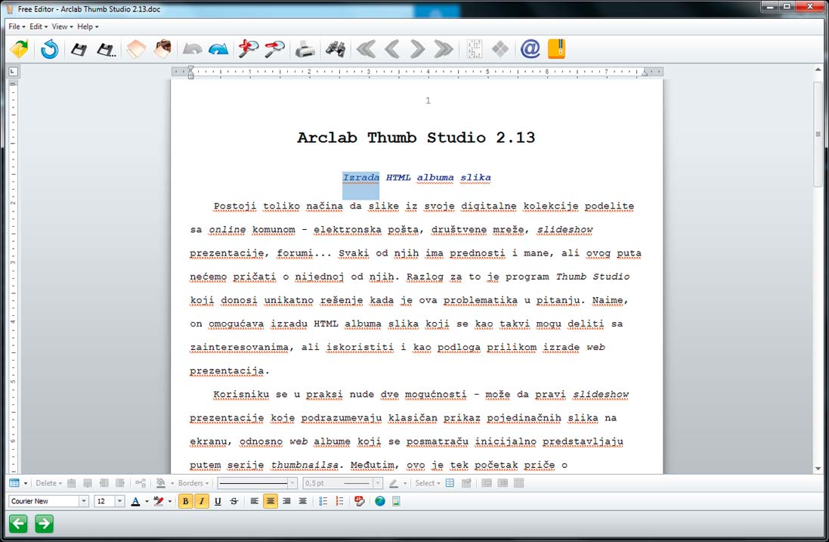Toggle Underline formatting

tap(218, 500)
